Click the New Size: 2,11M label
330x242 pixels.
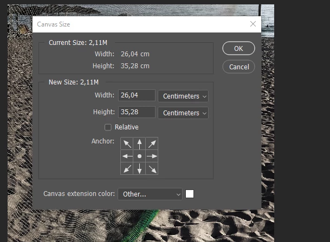(74, 82)
